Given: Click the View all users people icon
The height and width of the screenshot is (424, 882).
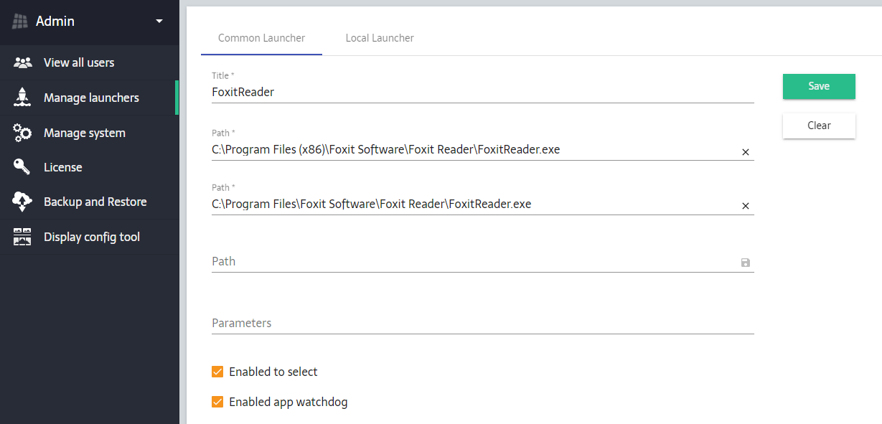Looking at the screenshot, I should [x=23, y=62].
